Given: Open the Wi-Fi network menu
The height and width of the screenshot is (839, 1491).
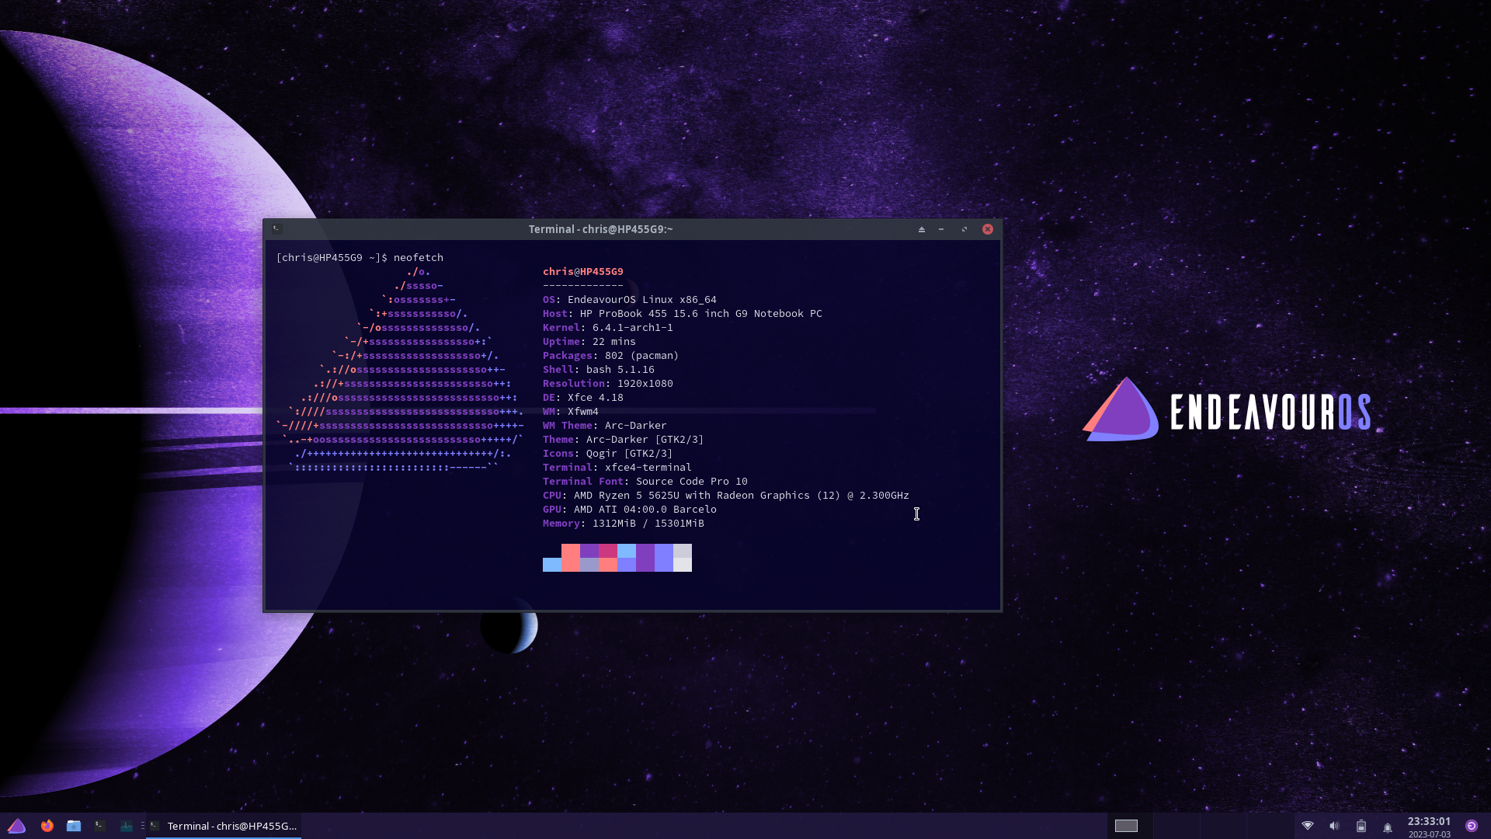Looking at the screenshot, I should click(1308, 826).
